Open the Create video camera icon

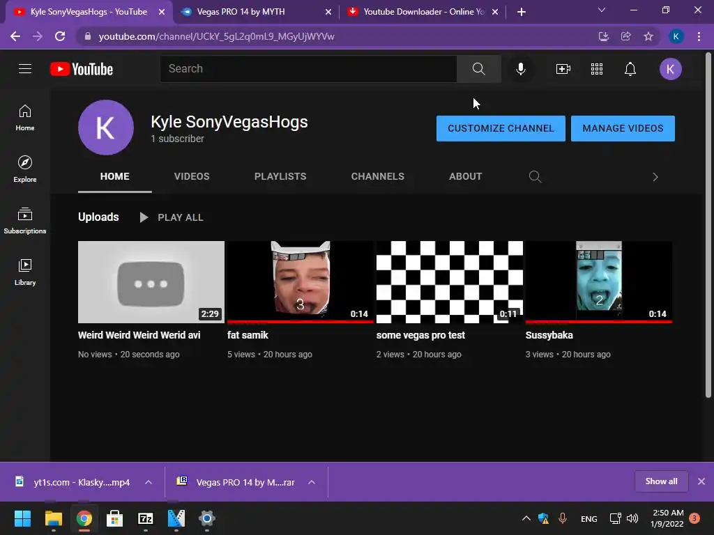tap(563, 69)
